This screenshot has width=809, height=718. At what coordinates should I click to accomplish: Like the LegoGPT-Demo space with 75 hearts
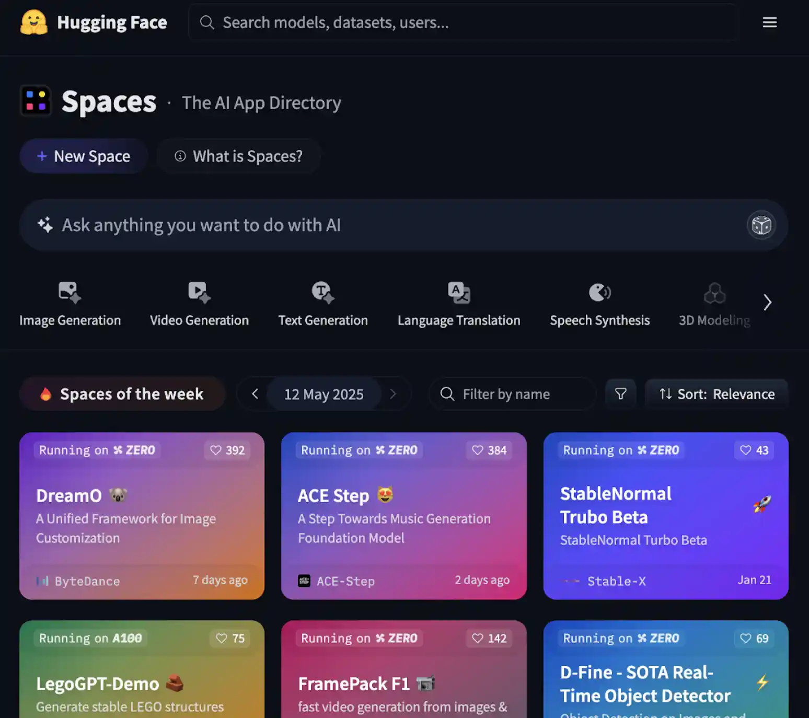pos(230,639)
